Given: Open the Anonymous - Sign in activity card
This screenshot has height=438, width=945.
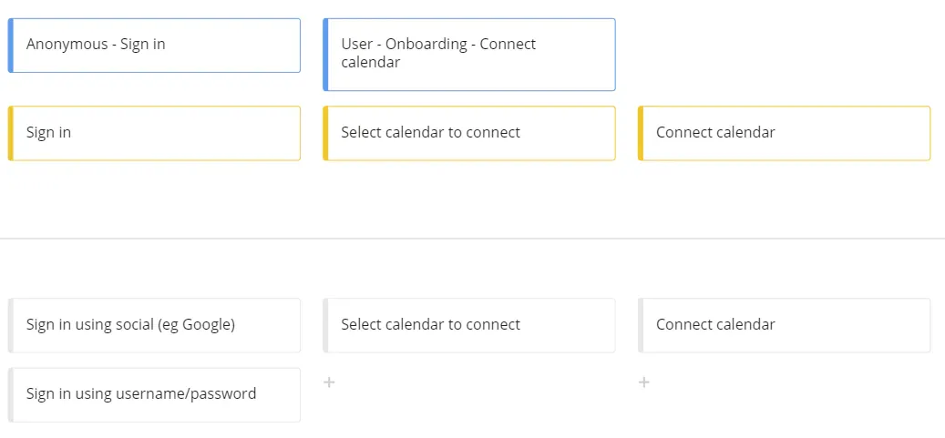Looking at the screenshot, I should [154, 46].
